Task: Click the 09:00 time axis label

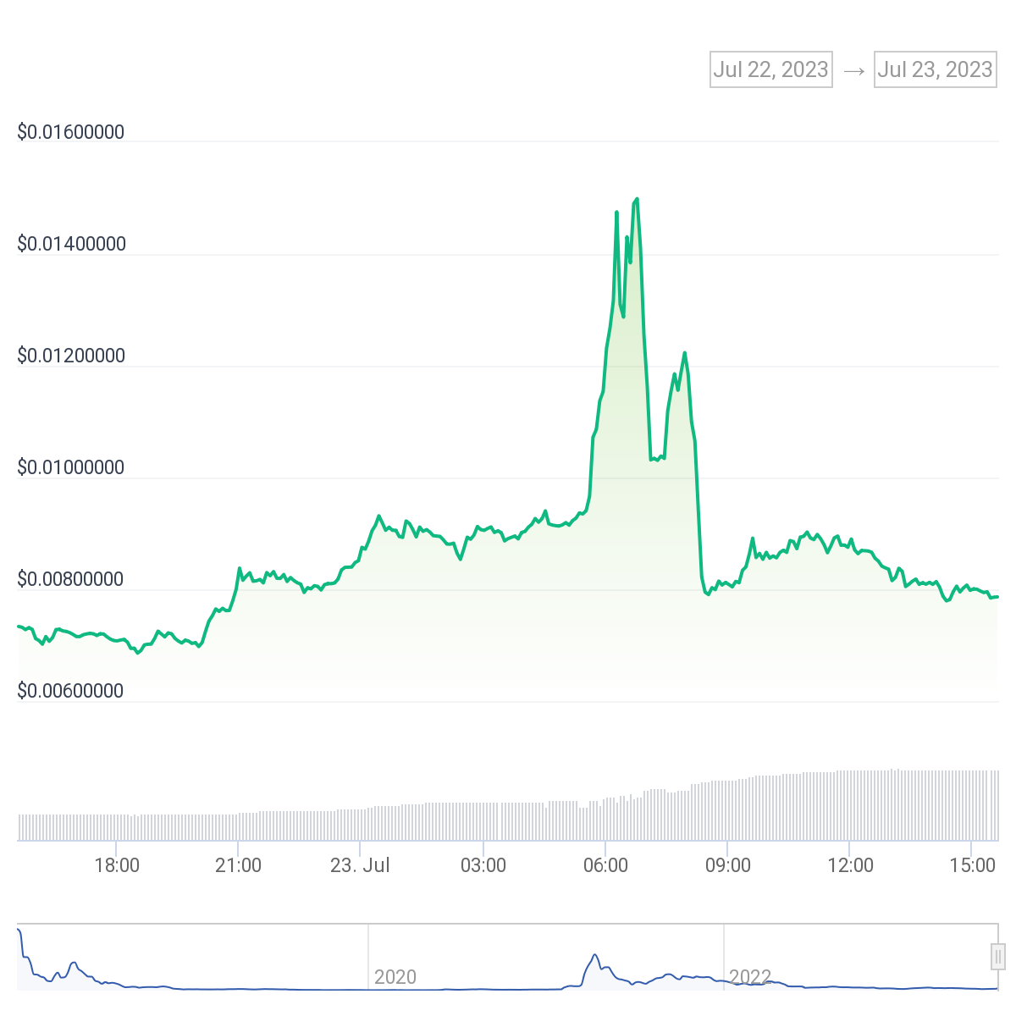Action: (x=729, y=865)
